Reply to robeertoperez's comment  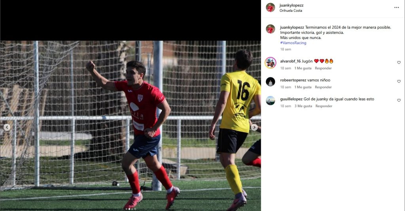(323, 87)
